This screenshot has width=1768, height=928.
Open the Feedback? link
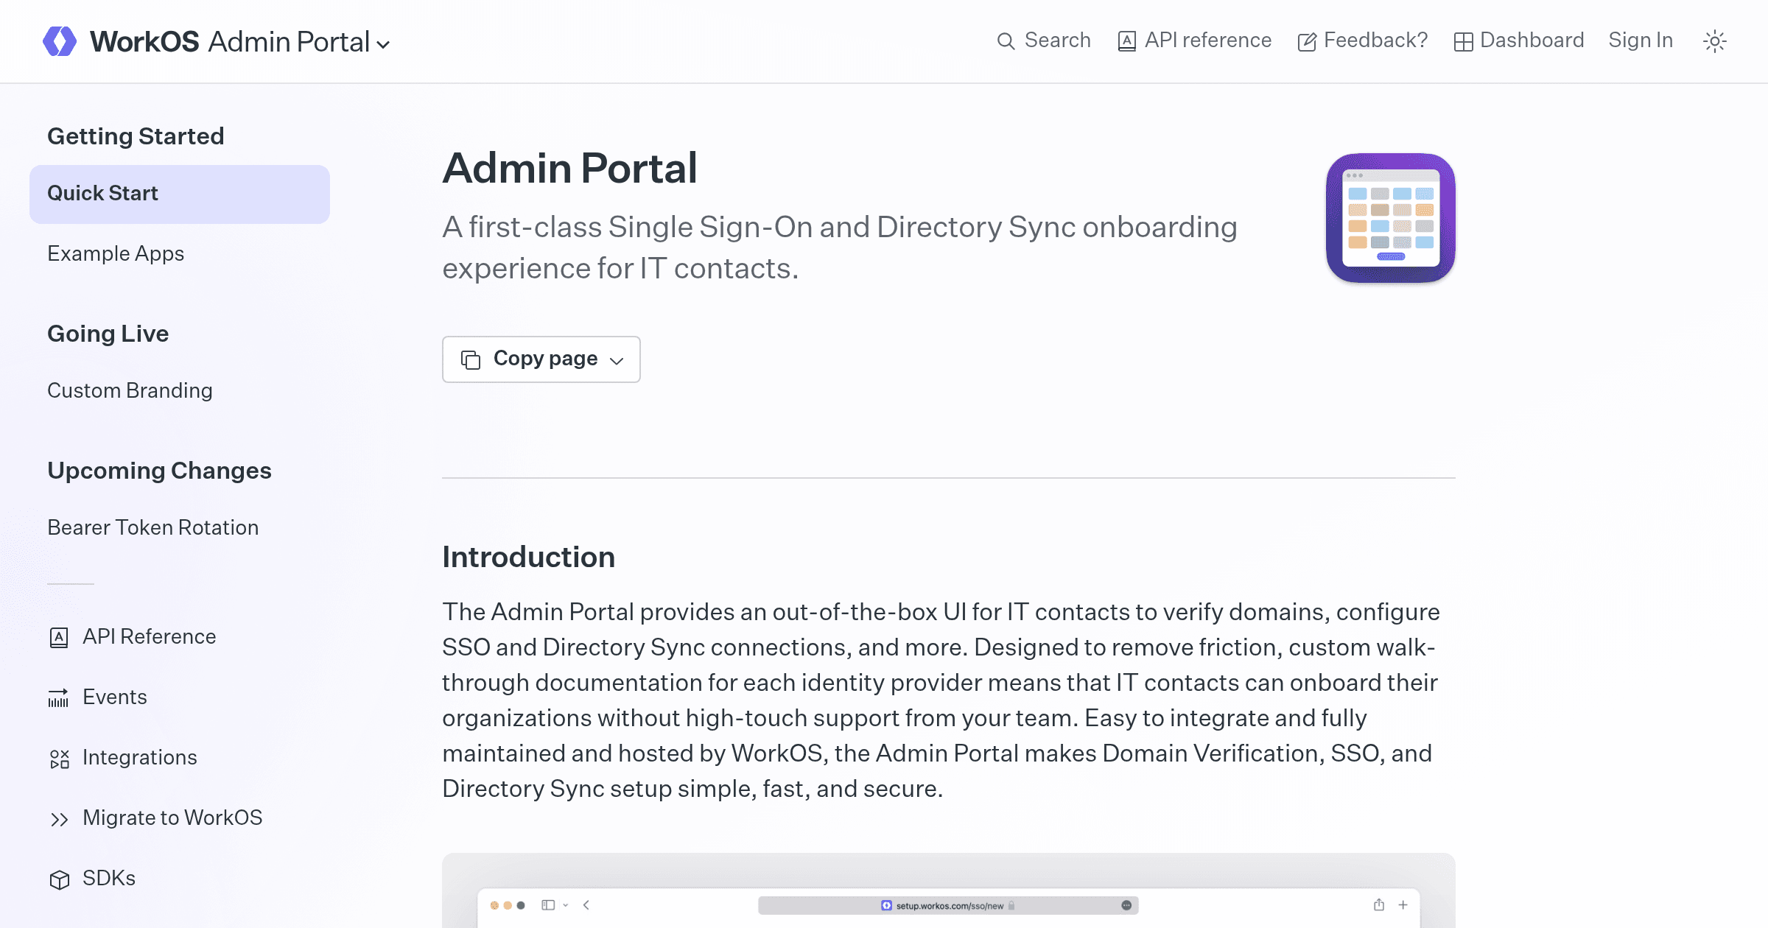[x=1375, y=40]
